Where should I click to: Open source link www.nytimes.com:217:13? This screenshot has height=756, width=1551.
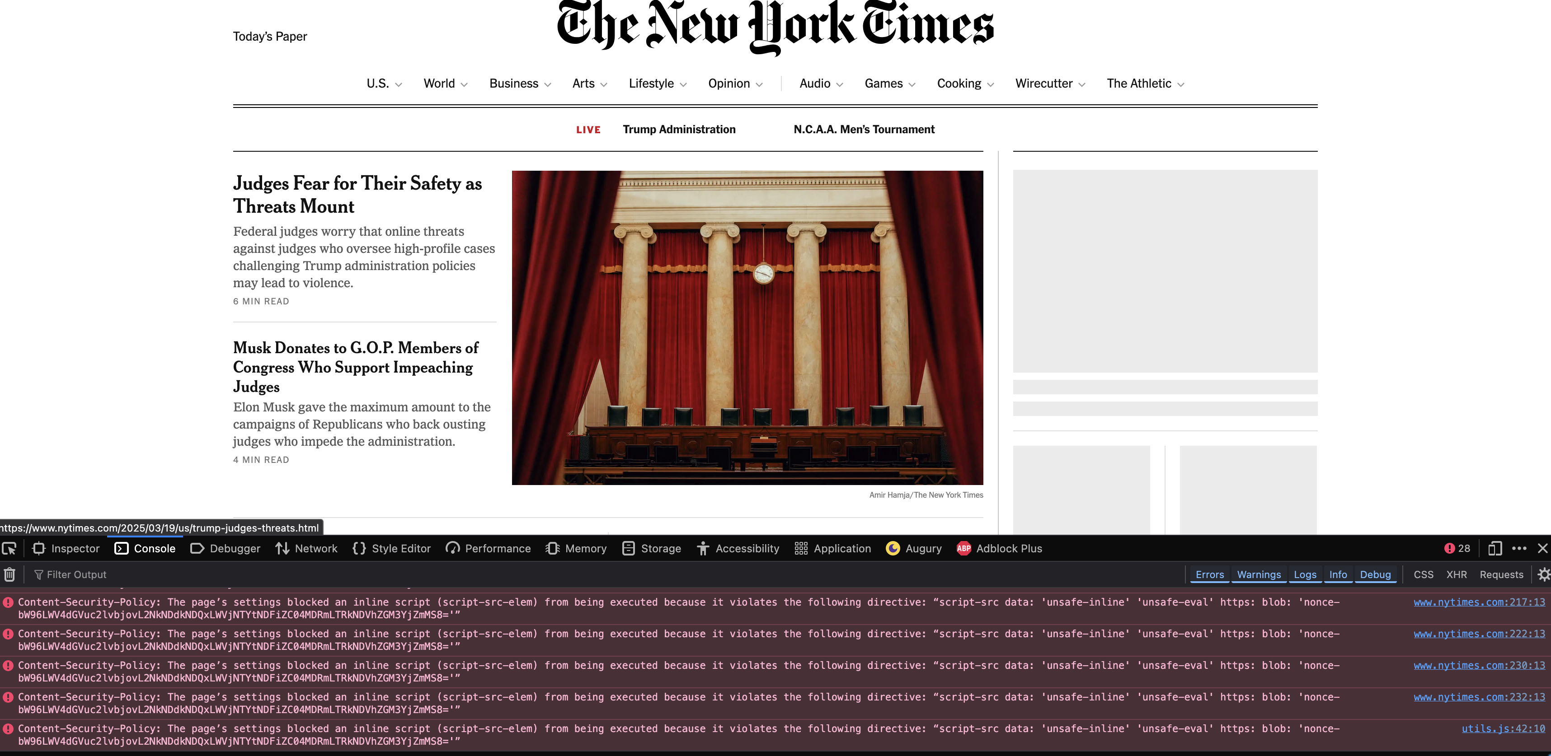tap(1479, 602)
